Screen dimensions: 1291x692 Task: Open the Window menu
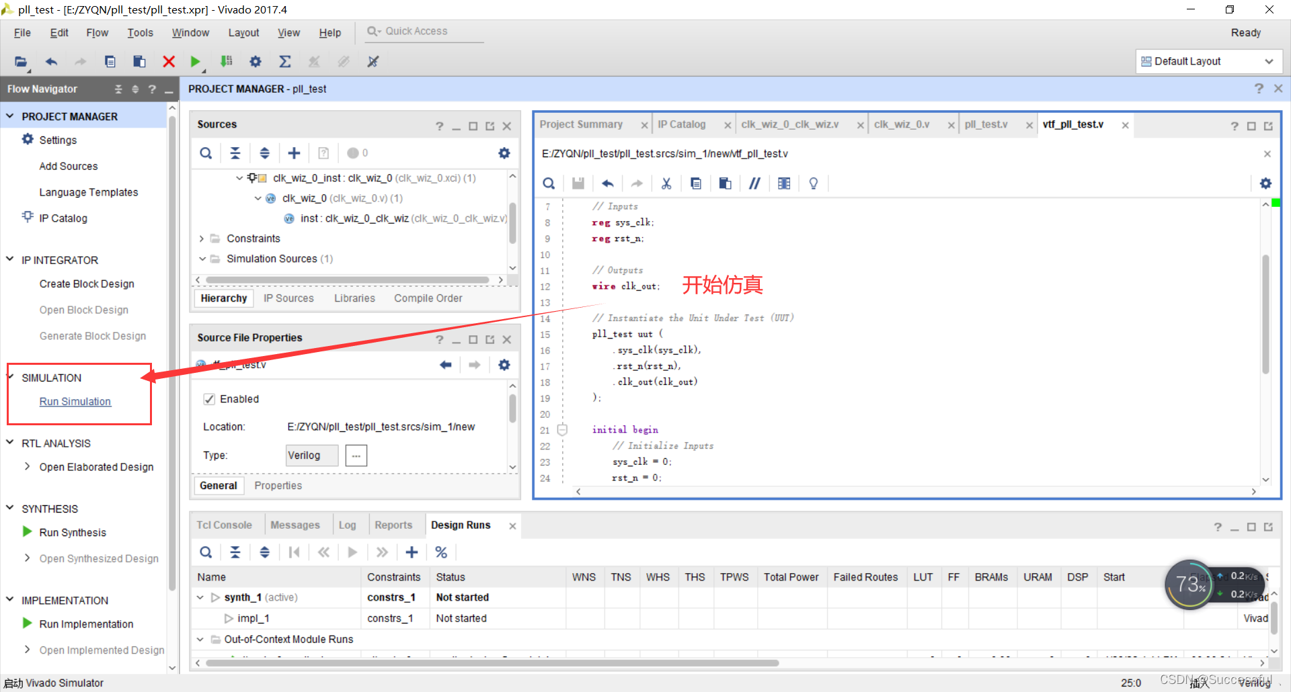[x=190, y=32]
